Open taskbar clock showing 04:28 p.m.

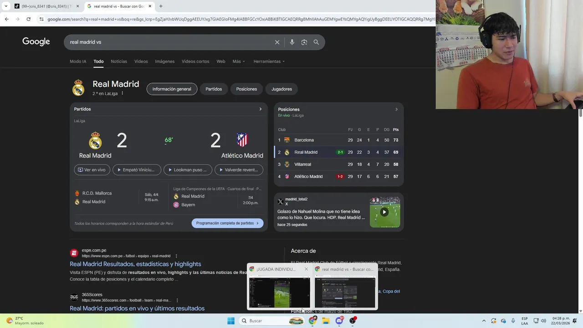561,321
